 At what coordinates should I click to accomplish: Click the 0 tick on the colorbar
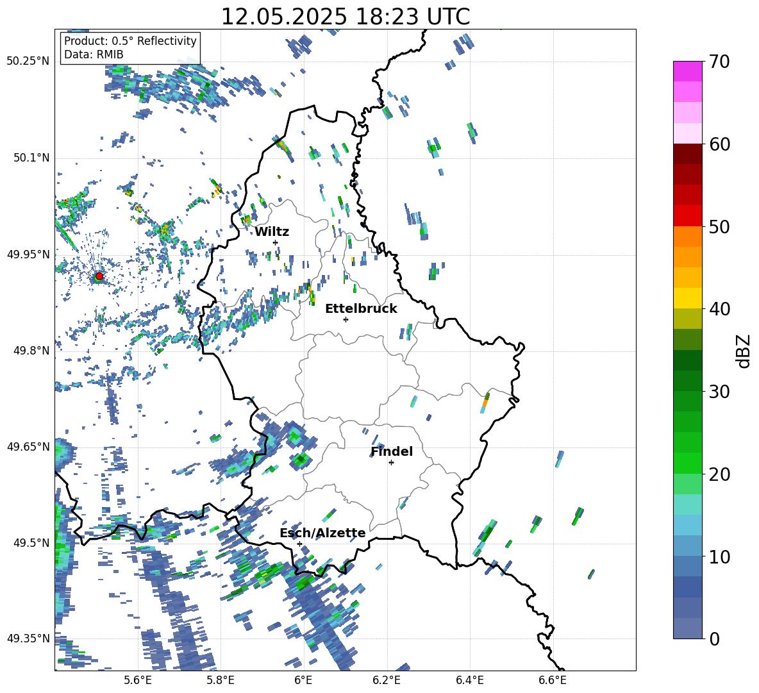[x=715, y=639]
